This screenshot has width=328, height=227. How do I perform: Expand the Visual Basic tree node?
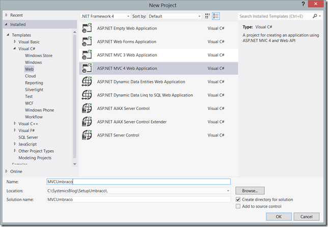(15, 42)
